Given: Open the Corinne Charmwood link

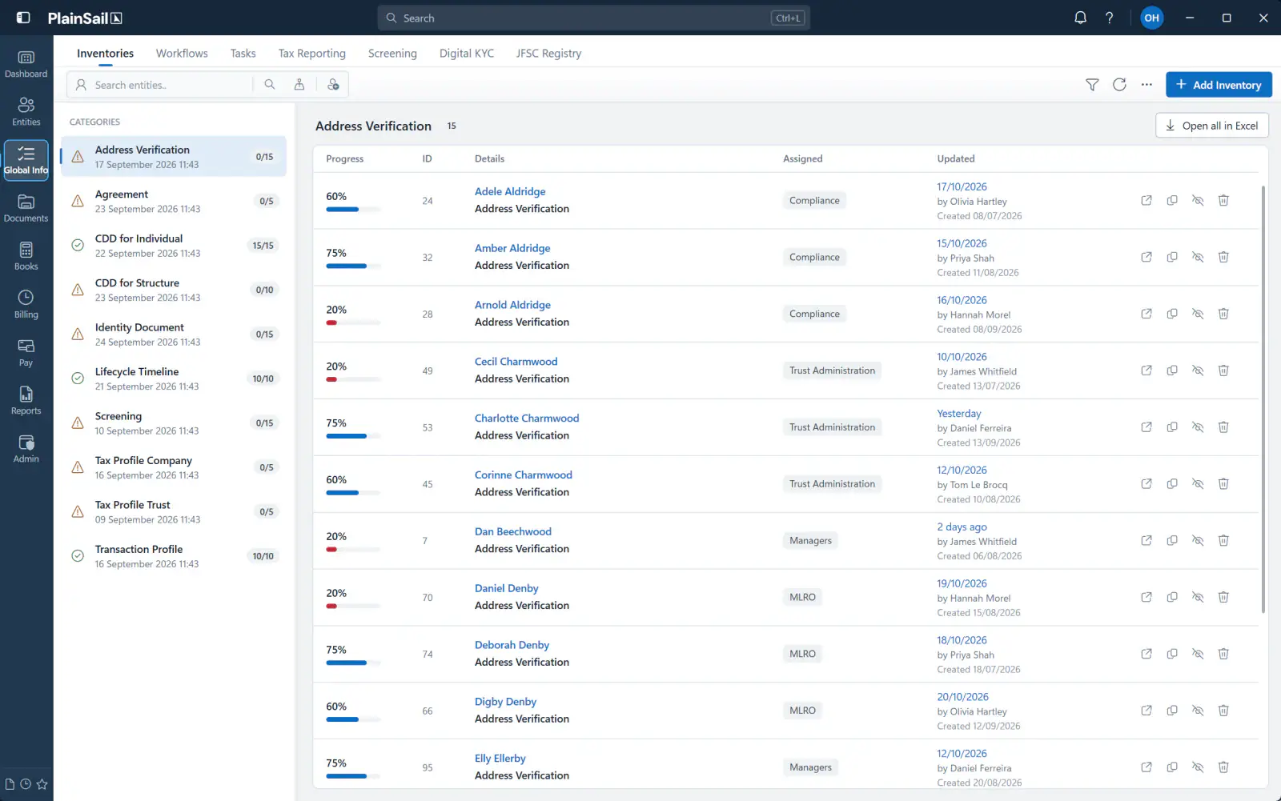Looking at the screenshot, I should pyautogui.click(x=524, y=475).
